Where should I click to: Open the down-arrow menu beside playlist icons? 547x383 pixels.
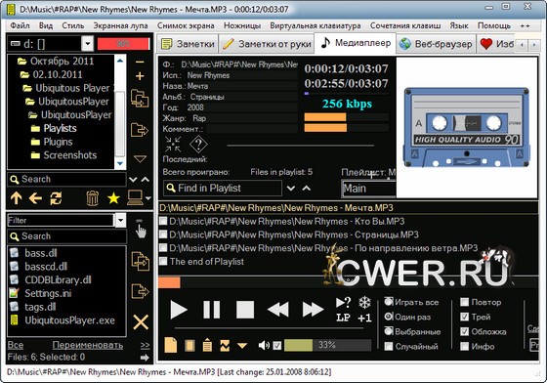pos(242,346)
